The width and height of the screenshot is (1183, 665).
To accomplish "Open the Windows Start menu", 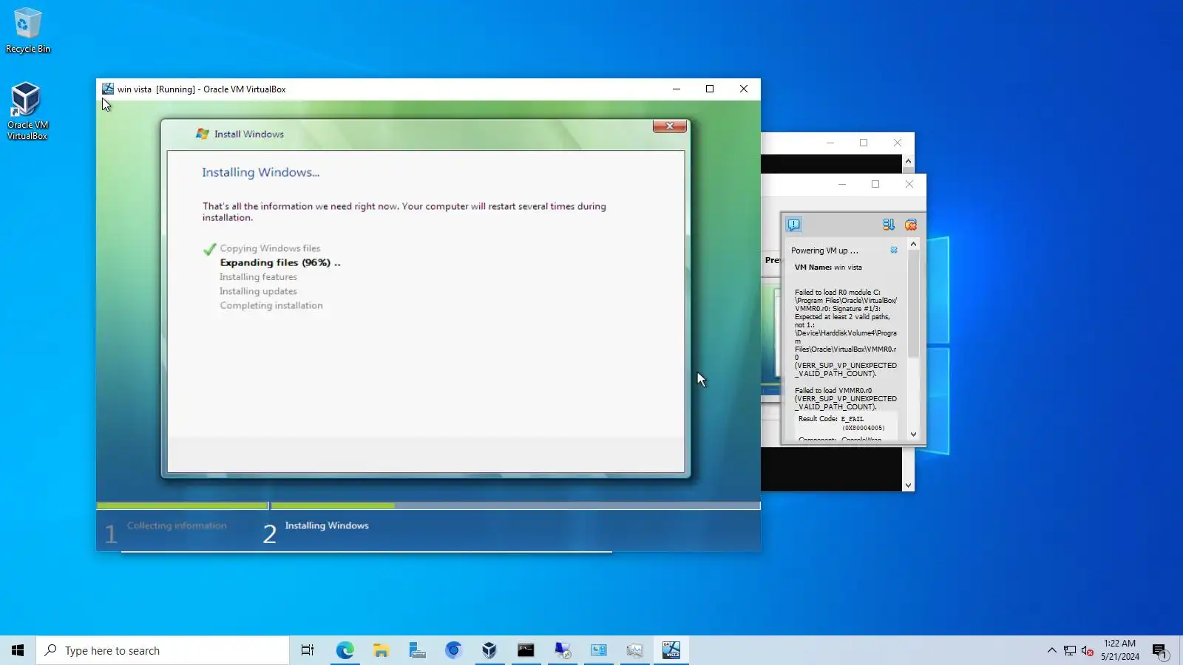I will 18,650.
